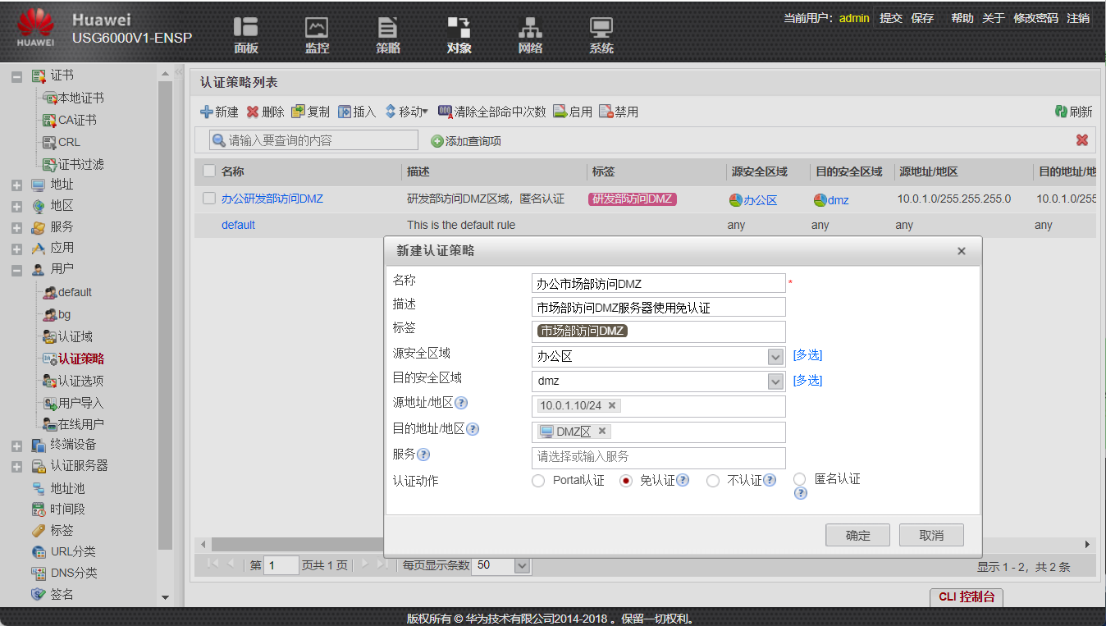
Task: Click the 注销 logout link
Action: tap(1078, 18)
